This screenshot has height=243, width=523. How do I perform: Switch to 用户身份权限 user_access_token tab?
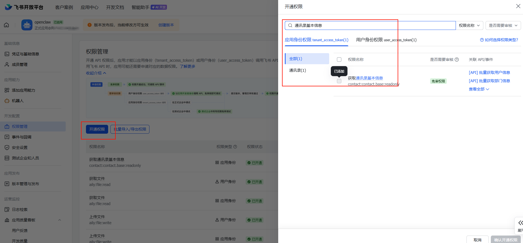tap(386, 40)
